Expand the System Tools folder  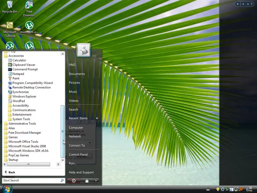point(19,119)
